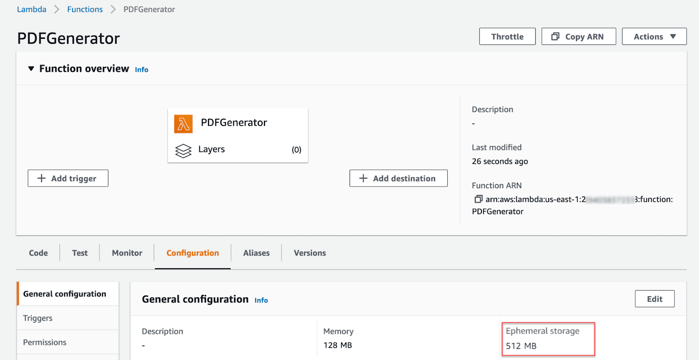
Task: Switch to the Test tab
Action: pos(80,253)
